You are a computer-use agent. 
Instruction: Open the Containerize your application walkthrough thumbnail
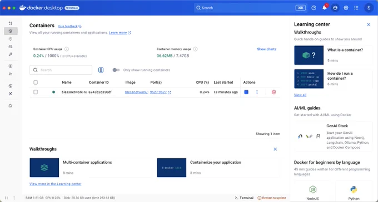point(172,168)
